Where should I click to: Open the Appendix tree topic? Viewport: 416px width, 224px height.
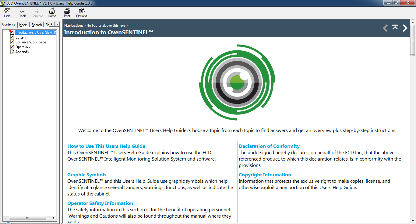(22, 52)
